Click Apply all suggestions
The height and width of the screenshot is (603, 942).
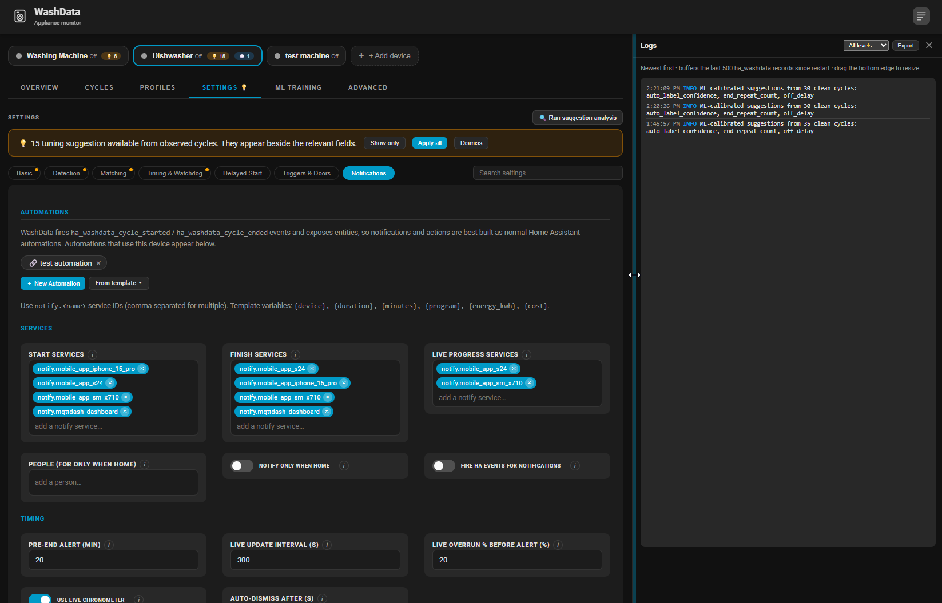tap(430, 143)
